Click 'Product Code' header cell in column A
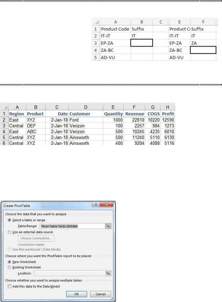Screen dimensions: 222x302 tap(115, 29)
